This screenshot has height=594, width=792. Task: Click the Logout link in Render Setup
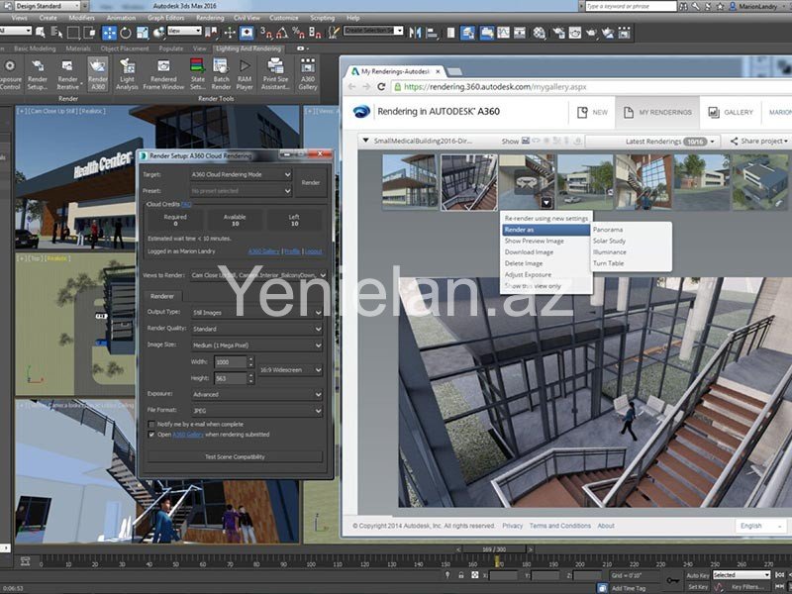click(x=313, y=251)
